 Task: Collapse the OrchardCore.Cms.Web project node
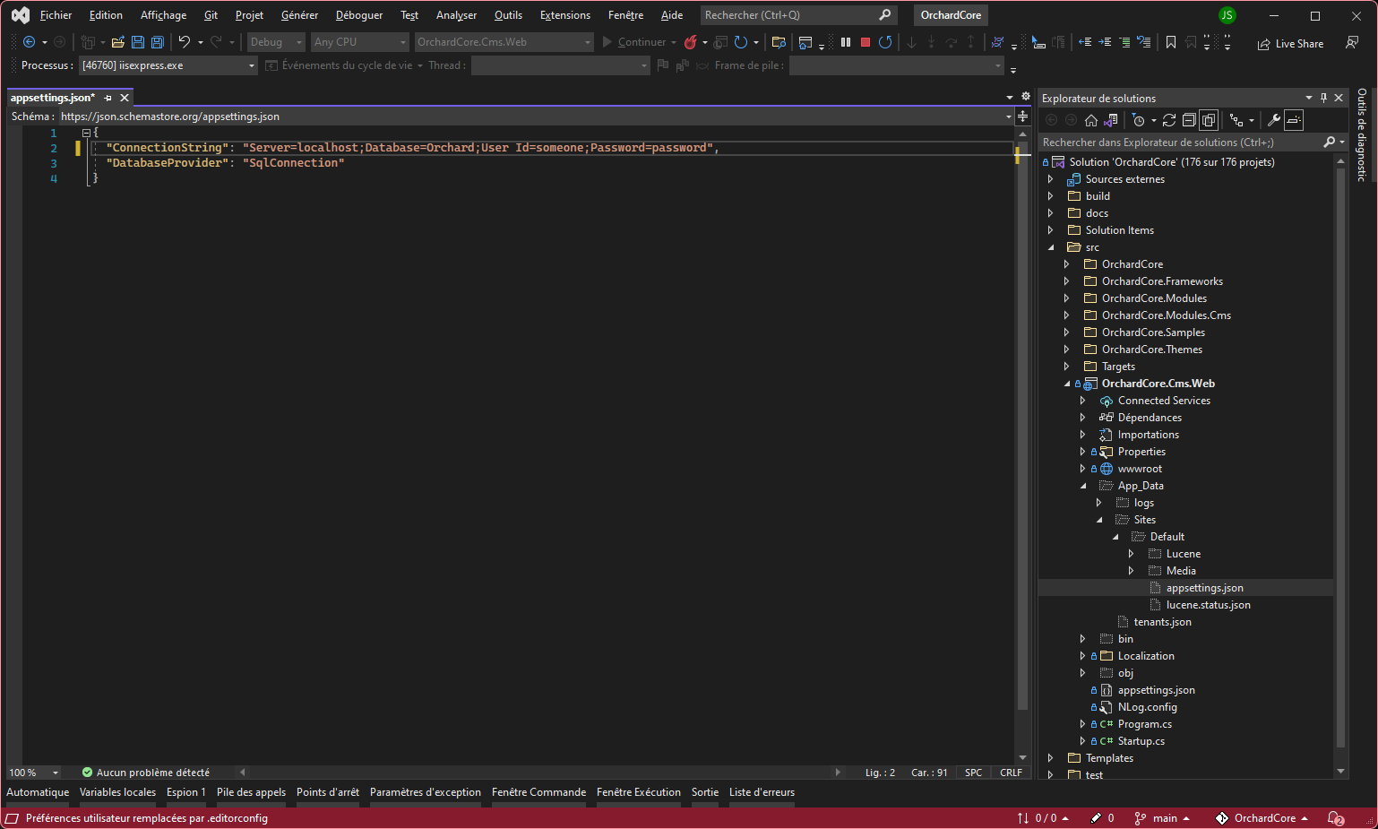[x=1067, y=383]
